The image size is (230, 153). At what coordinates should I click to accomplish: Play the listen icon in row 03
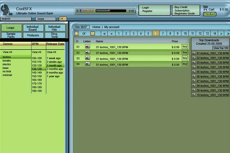pos(87,58)
